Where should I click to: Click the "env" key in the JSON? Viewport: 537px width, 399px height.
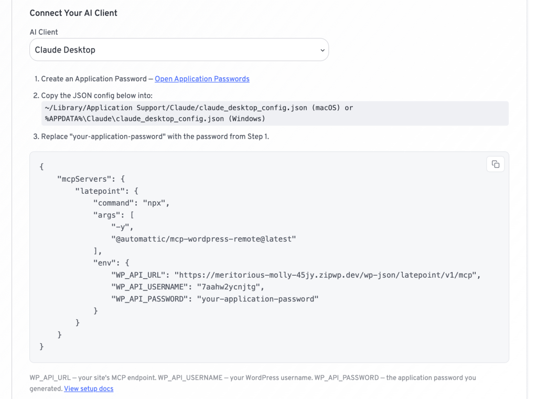pyautogui.click(x=104, y=263)
